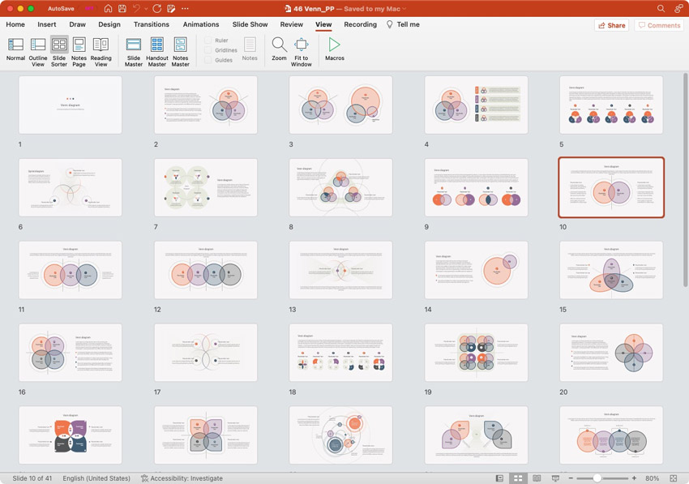Select the Notes Page view
This screenshot has height=484, width=689.
point(78,51)
